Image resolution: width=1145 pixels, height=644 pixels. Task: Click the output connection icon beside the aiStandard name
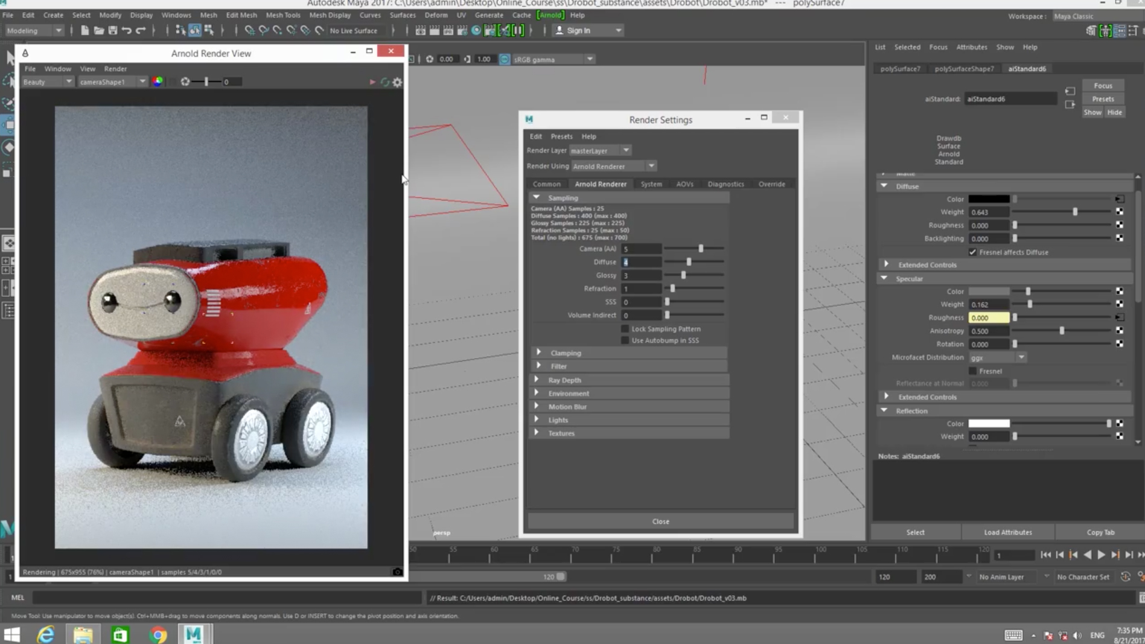(1070, 104)
